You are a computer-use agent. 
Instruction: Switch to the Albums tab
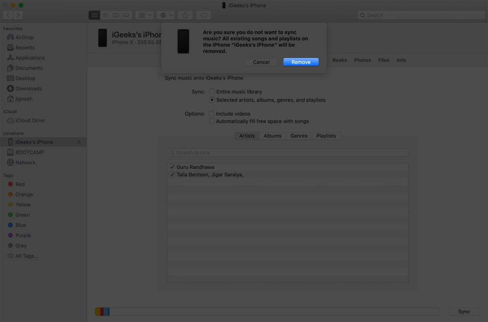(272, 136)
